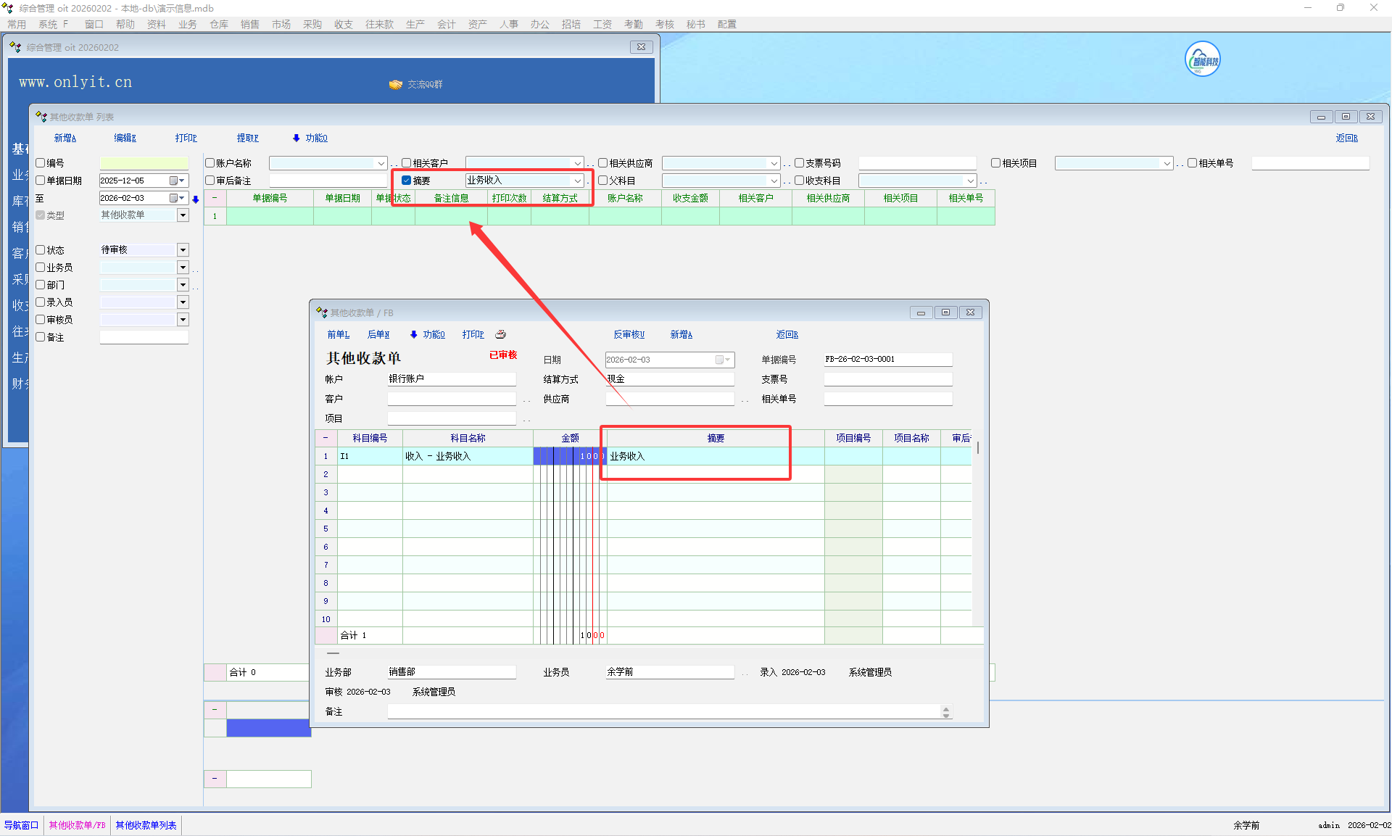The height and width of the screenshot is (836, 1392).
Task: Click 新增A in the list toolbar
Action: (65, 138)
